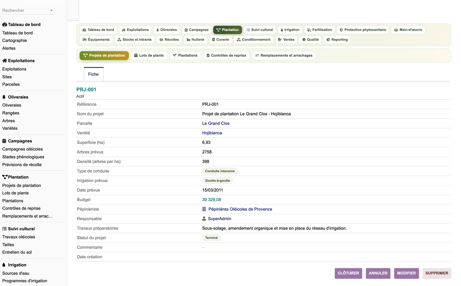Click the boxes icon on Stocks et intrants
The width and height of the screenshot is (461, 286).
pos(119,40)
